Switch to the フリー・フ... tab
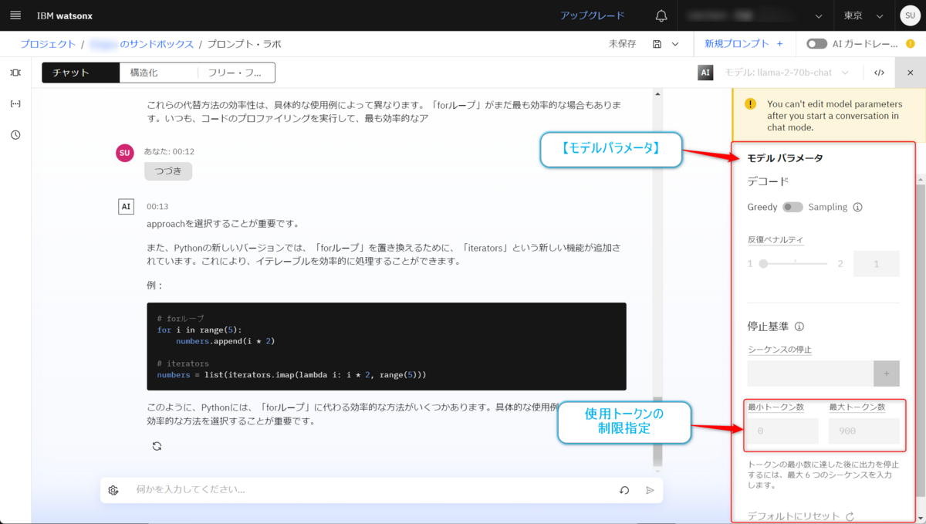Screen dimensions: 926x524 click(x=236, y=73)
